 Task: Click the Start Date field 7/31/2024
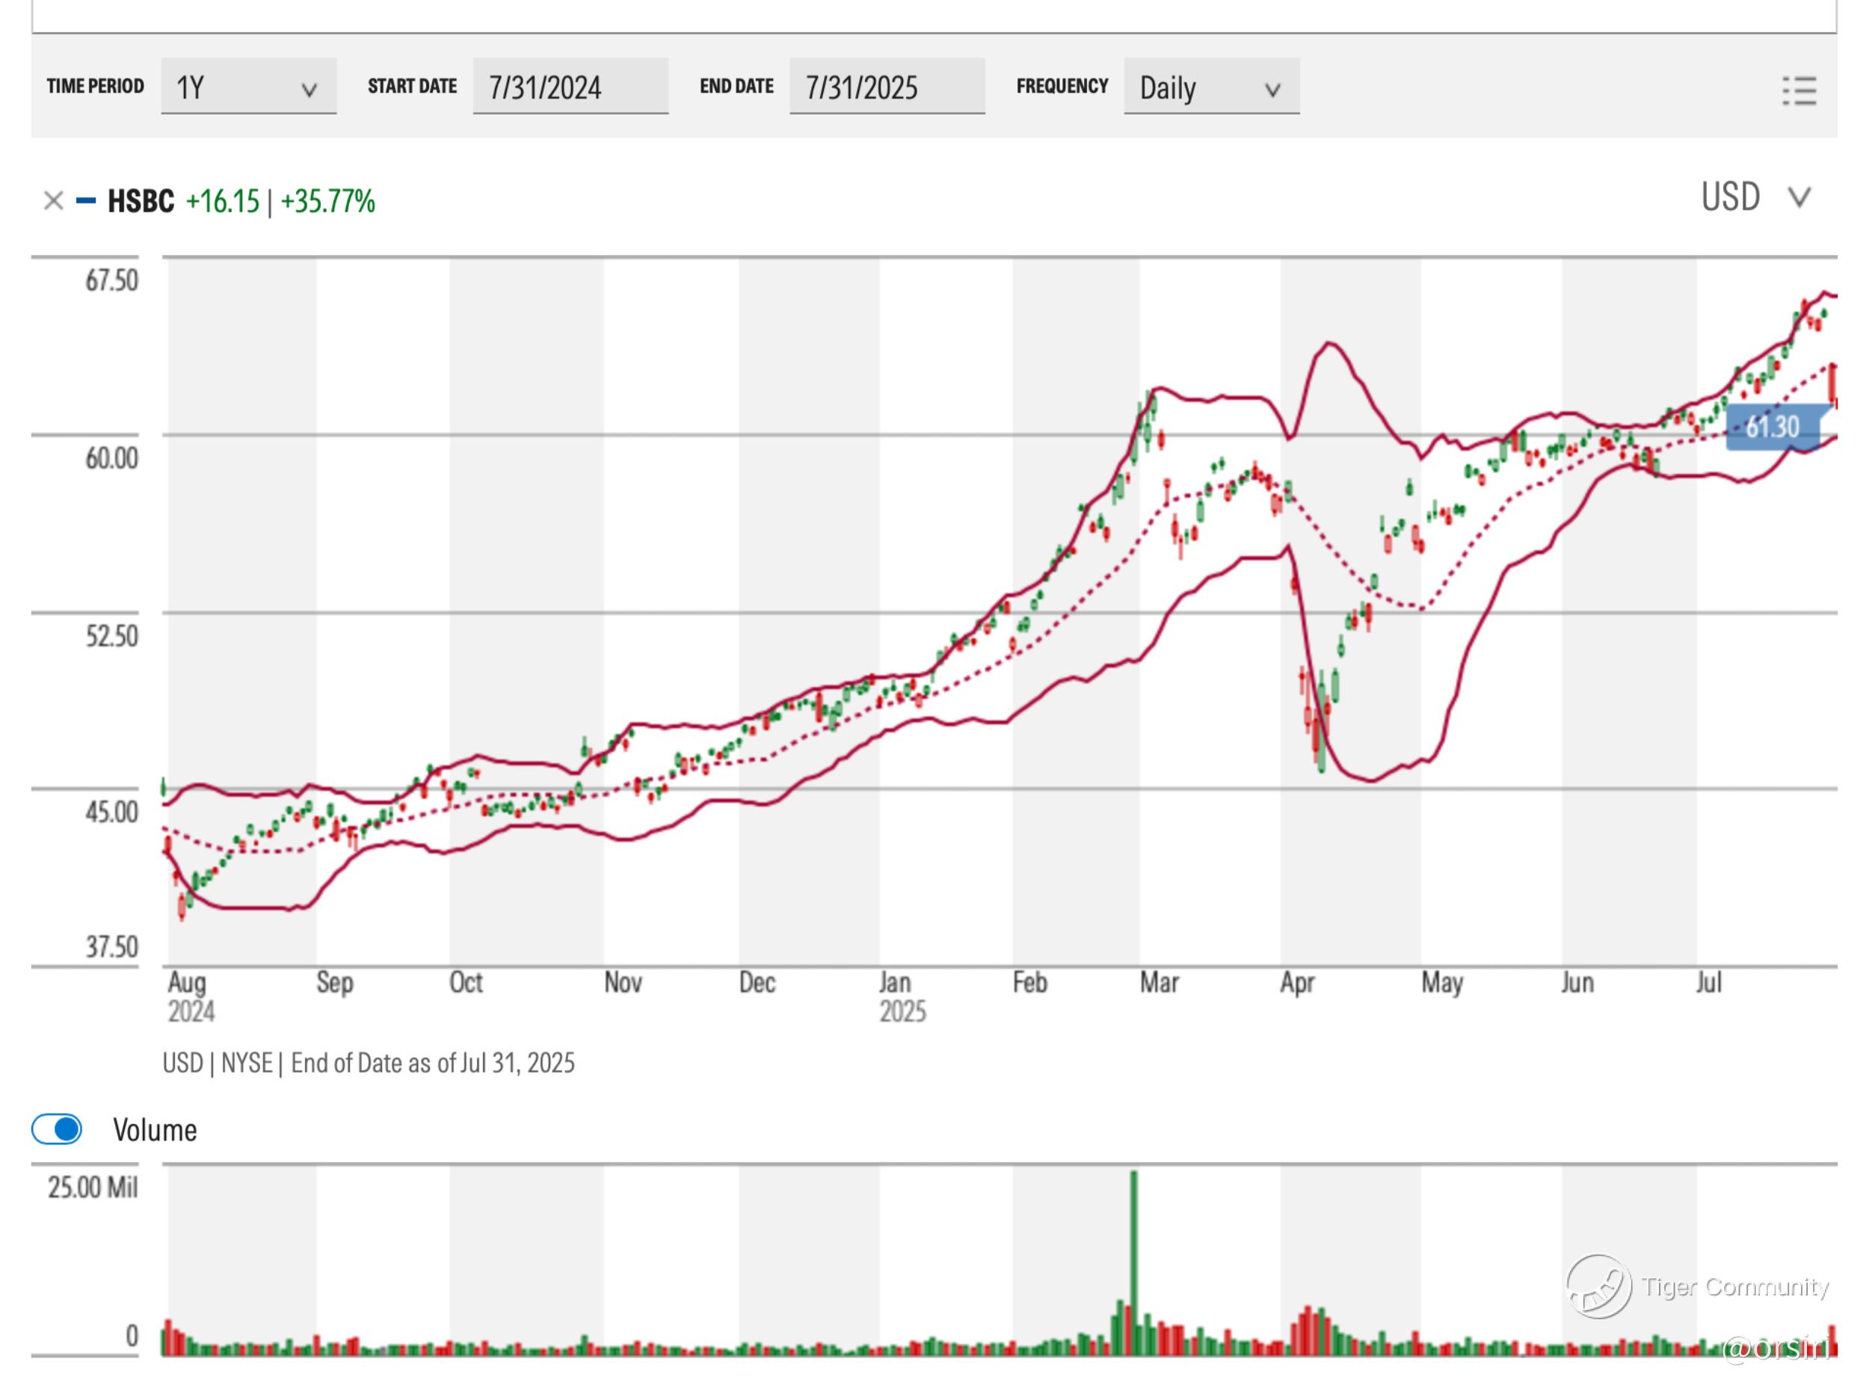(x=570, y=87)
